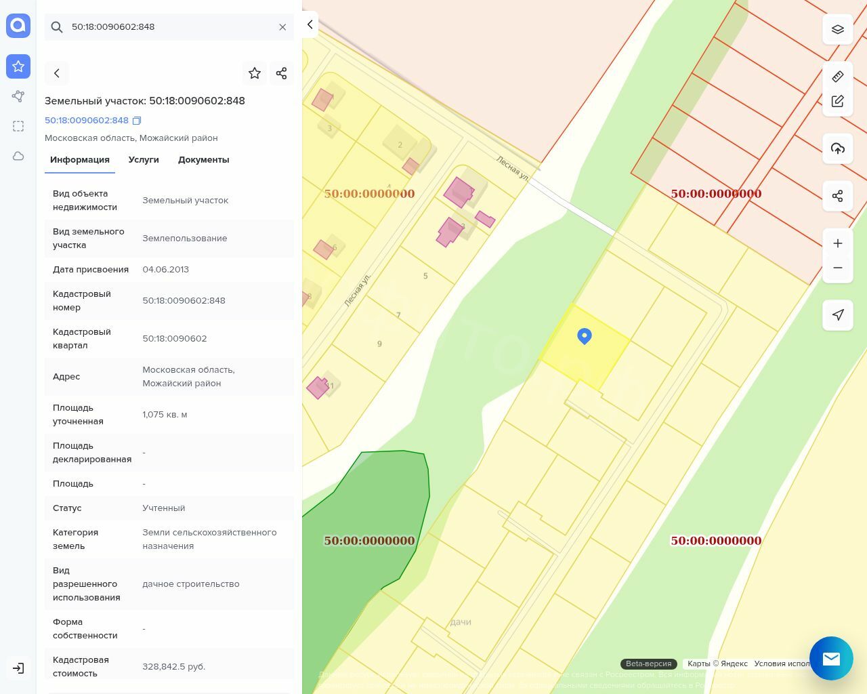
Task: Go back to previous results
Action: click(57, 73)
